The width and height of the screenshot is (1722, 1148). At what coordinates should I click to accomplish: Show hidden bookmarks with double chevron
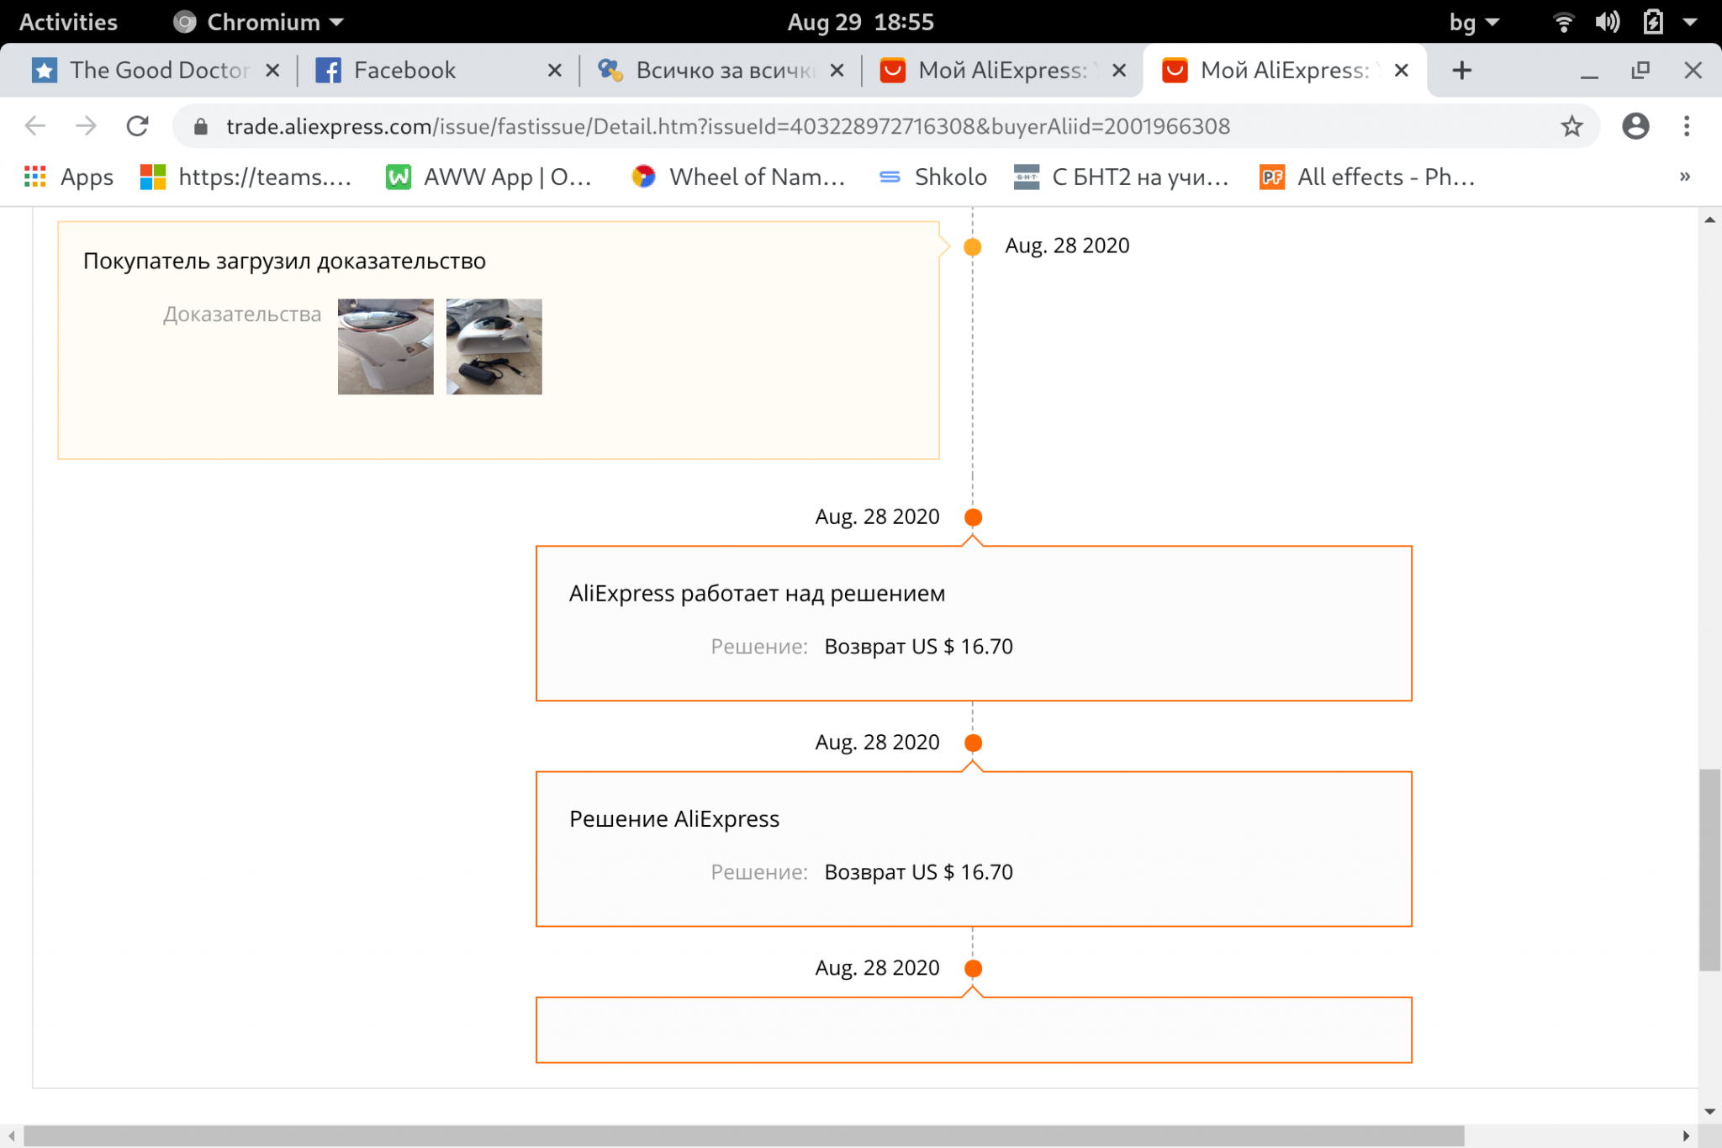[1684, 177]
